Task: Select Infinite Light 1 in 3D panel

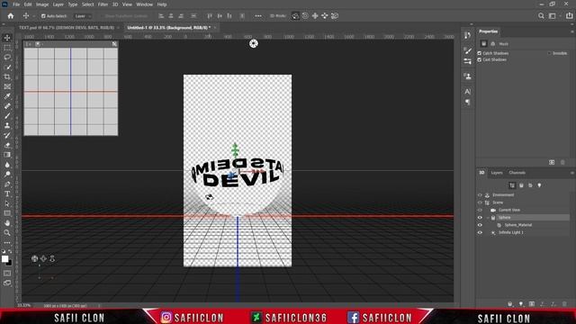Action: click(x=511, y=232)
